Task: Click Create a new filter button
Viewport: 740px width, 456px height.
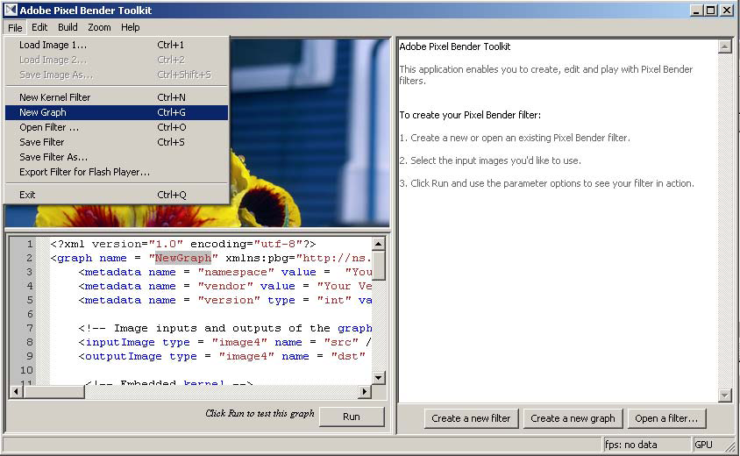Action: click(471, 418)
